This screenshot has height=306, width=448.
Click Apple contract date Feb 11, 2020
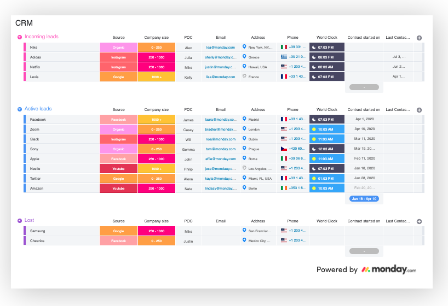[x=365, y=158]
